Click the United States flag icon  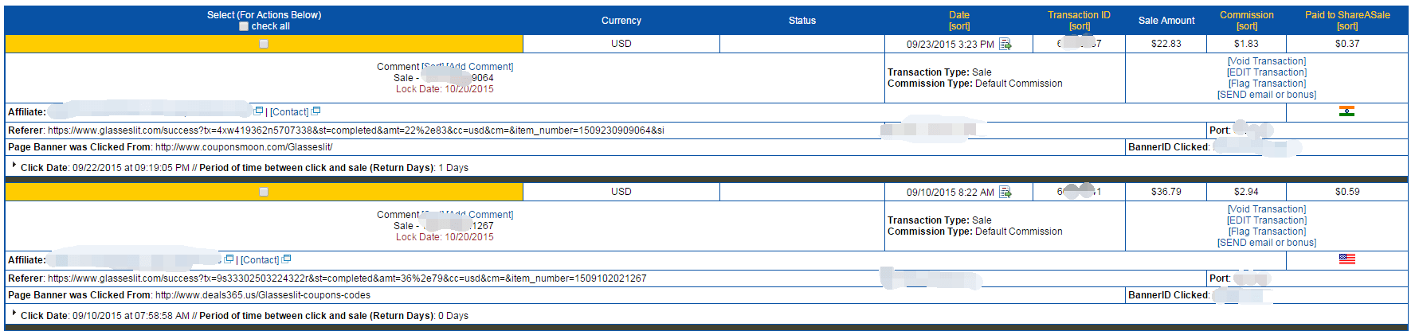coord(1346,259)
